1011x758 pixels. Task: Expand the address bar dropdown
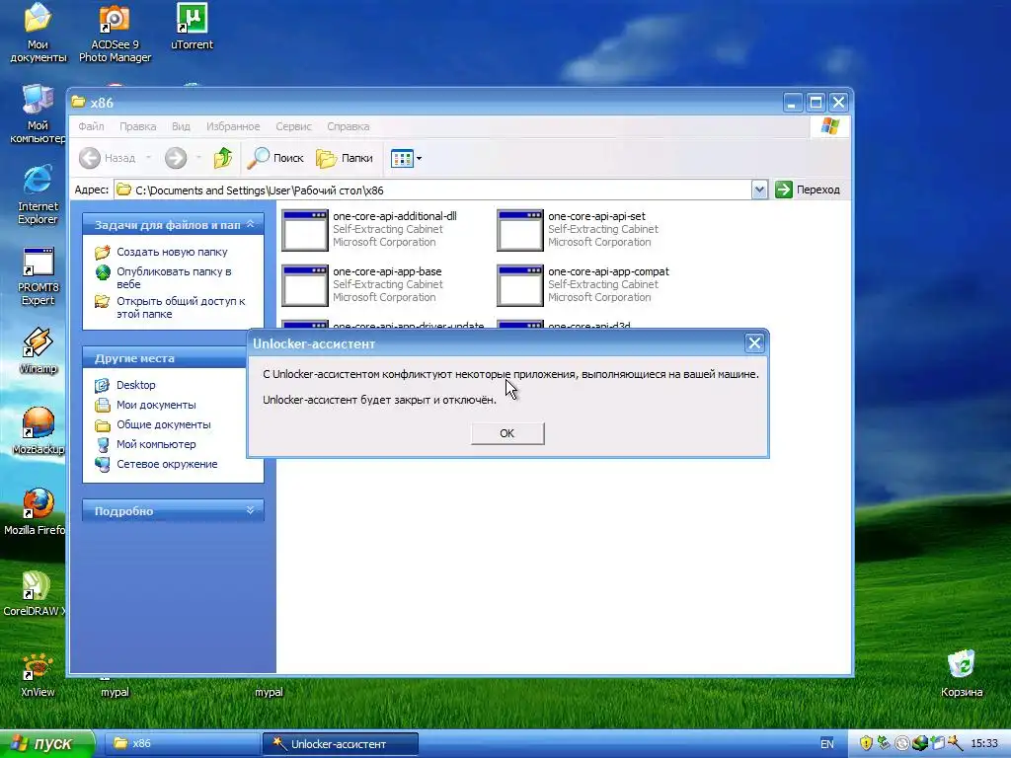coord(759,189)
